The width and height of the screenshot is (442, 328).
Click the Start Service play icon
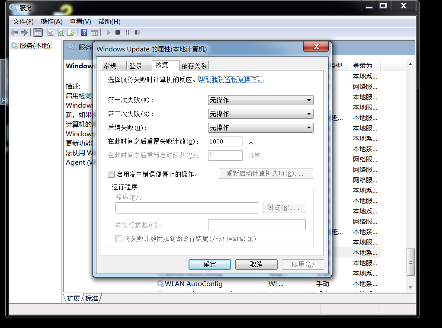point(108,32)
